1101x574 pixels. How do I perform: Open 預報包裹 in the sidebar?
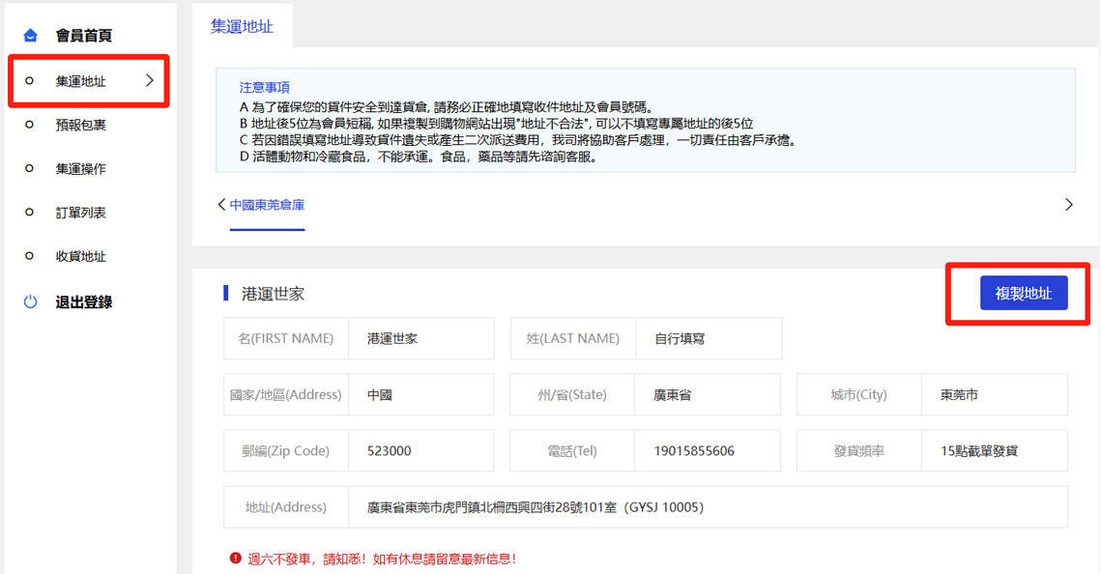point(80,125)
